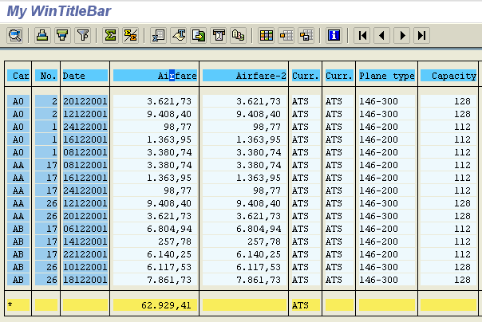The height and width of the screenshot is (322, 482).
Task: Select the AB cell in the 18122001 row
Action: click(x=18, y=280)
